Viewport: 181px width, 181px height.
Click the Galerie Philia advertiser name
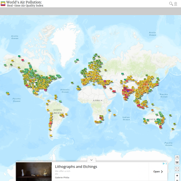point(62,177)
